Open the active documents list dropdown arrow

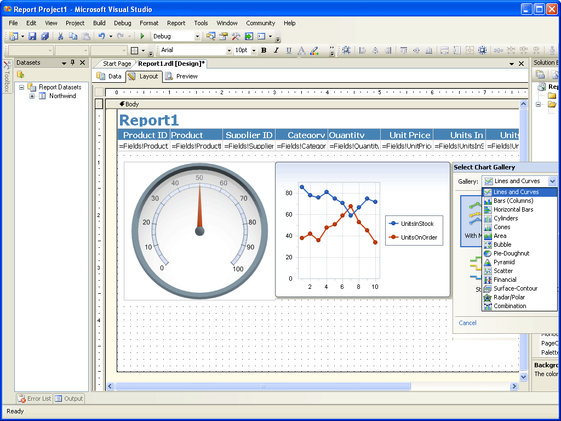(512, 64)
